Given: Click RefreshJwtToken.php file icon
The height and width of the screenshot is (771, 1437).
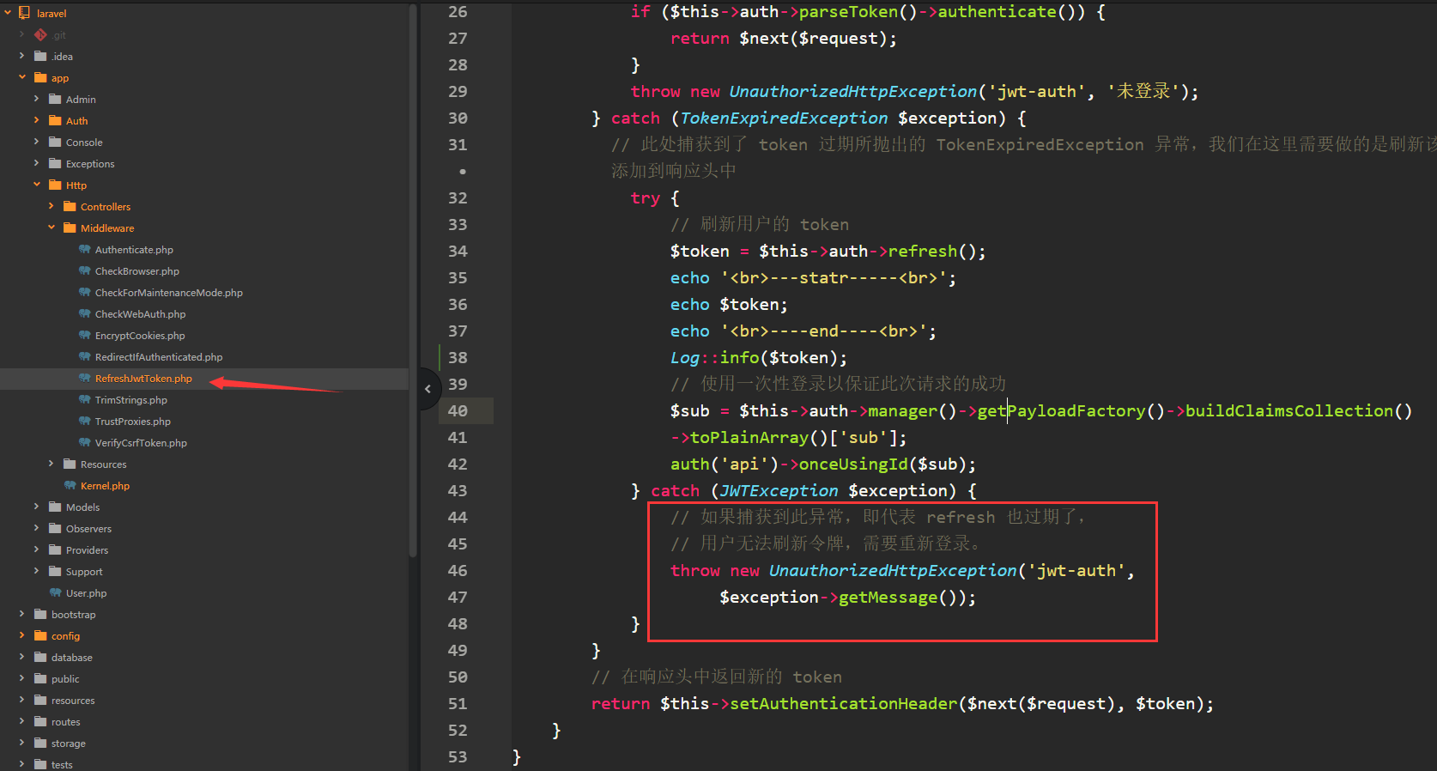Looking at the screenshot, I should 84,378.
